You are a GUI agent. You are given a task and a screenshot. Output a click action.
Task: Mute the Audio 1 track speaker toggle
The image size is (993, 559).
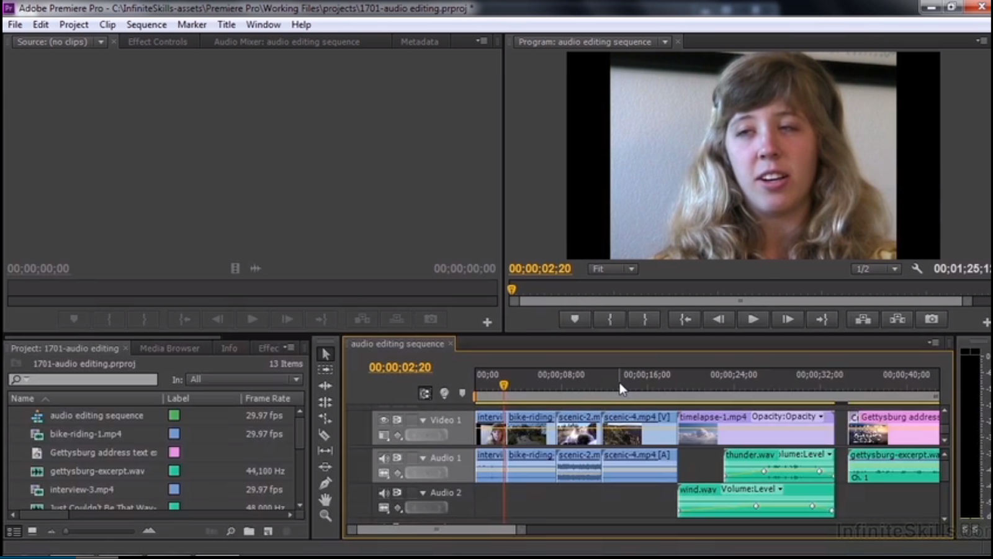[x=384, y=458]
